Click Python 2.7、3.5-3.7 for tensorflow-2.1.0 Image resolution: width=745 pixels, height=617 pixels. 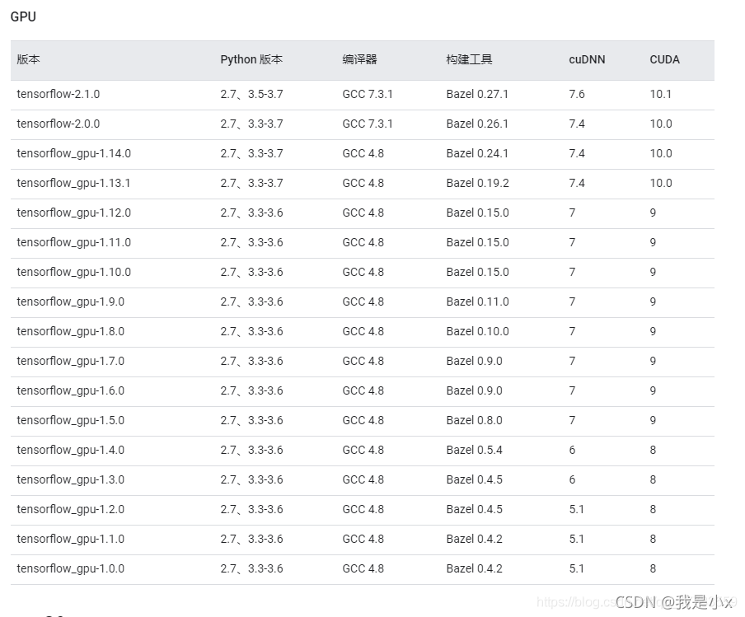click(252, 94)
